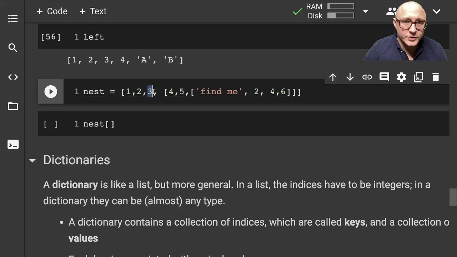457x257 pixels.
Task: Open cell settings gear icon
Action: click(401, 77)
